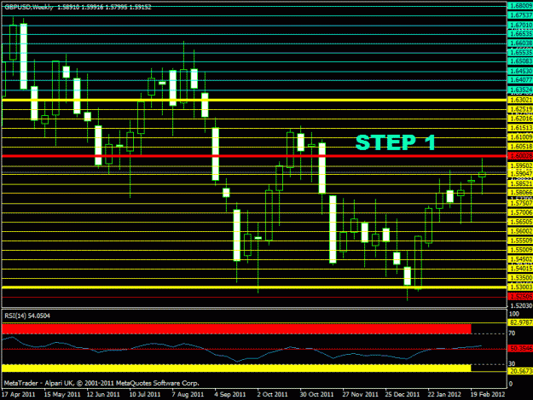
Task: Click the 1.64077 price label
Action: tap(520, 80)
